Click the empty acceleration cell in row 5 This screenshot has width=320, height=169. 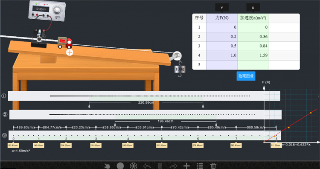pyautogui.click(x=253, y=65)
